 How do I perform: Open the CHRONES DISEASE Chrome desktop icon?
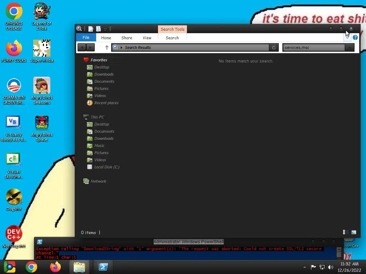point(14,16)
